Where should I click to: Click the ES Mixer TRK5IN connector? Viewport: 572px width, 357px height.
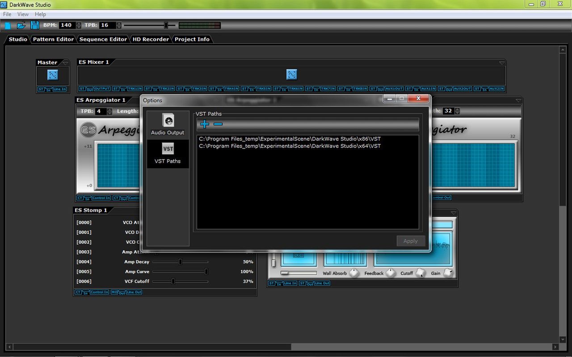click(x=264, y=89)
